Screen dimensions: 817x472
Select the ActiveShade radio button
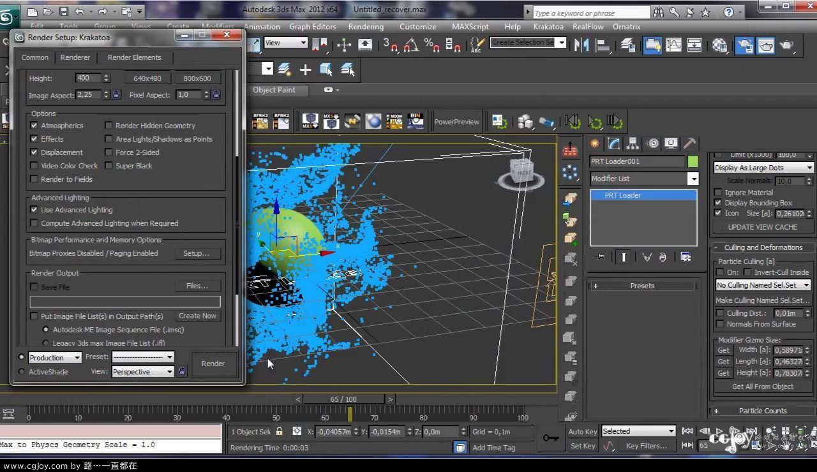tap(22, 372)
